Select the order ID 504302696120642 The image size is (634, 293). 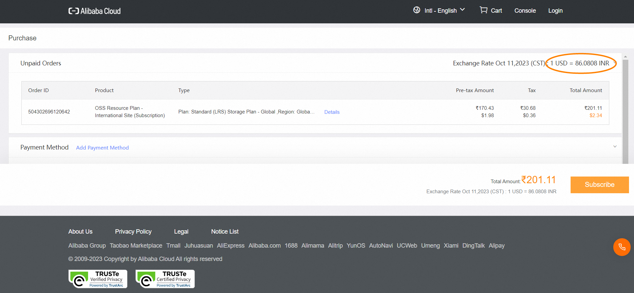[49, 112]
